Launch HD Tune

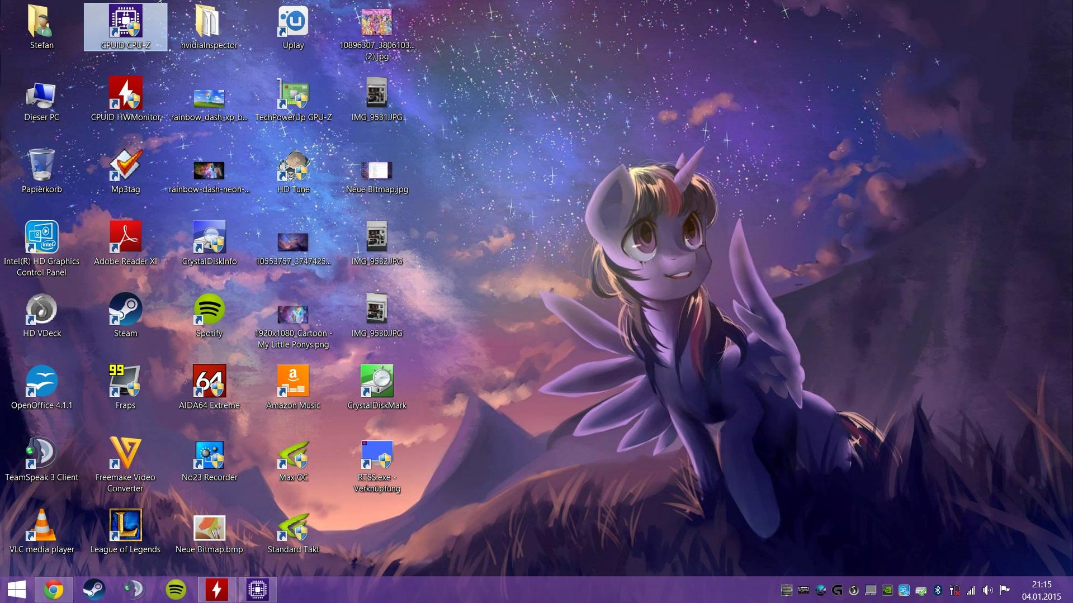pyautogui.click(x=293, y=172)
